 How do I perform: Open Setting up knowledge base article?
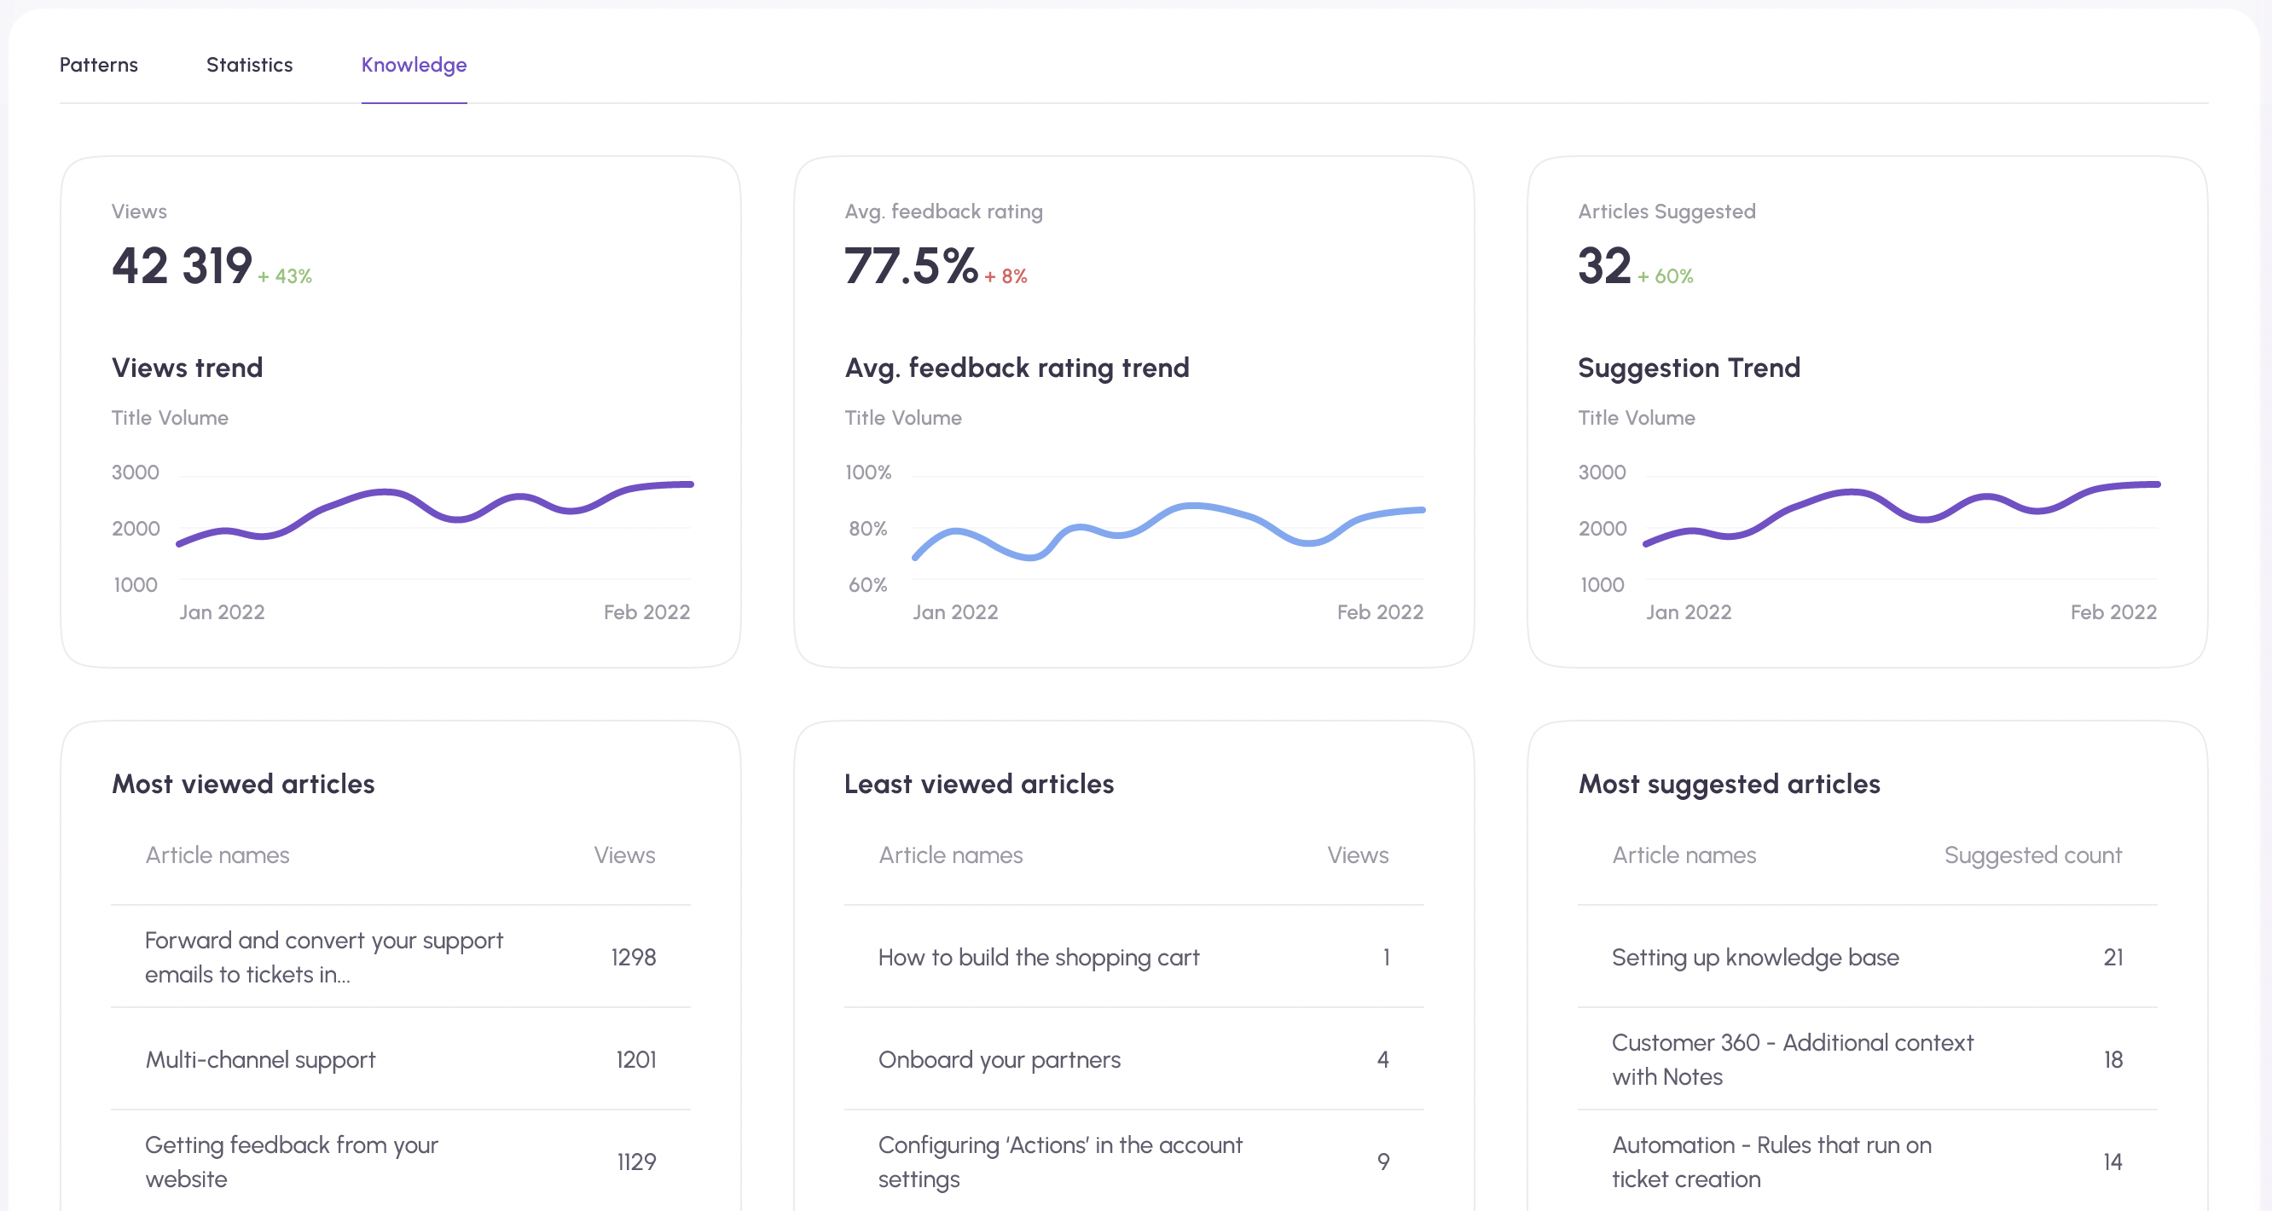coord(1754,957)
